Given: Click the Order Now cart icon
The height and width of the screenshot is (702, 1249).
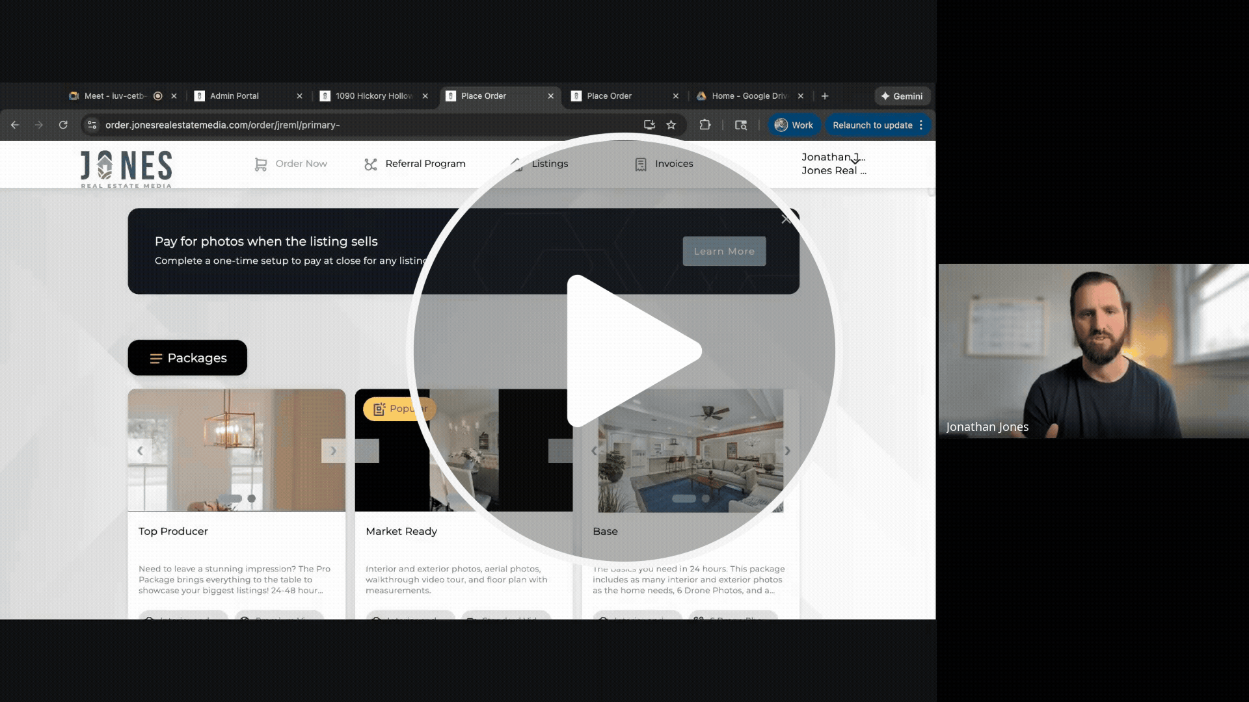Looking at the screenshot, I should point(260,164).
